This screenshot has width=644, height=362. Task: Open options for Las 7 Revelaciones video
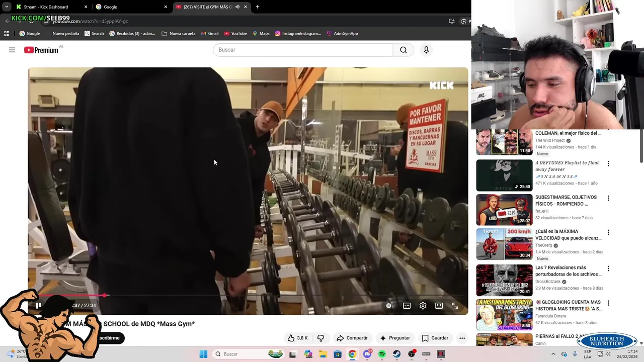click(608, 268)
